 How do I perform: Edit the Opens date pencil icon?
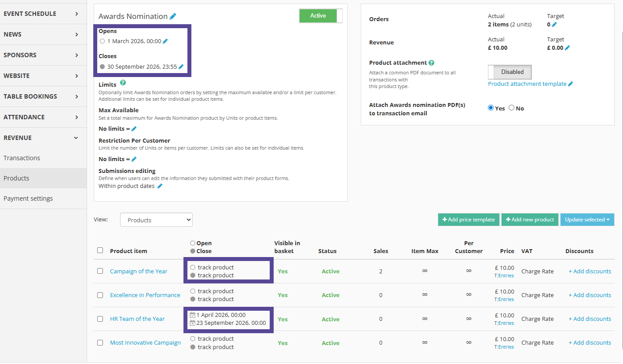(x=165, y=41)
